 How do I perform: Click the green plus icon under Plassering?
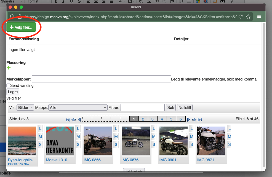[x=9, y=68]
